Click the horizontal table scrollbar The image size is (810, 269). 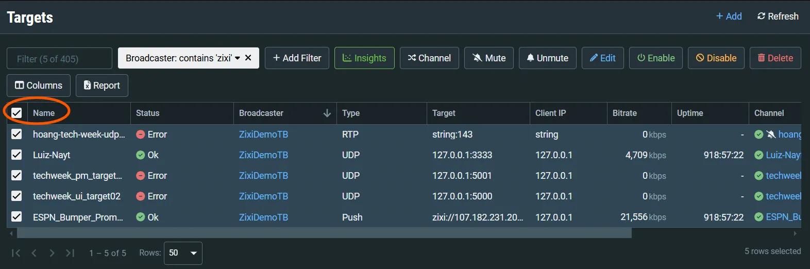[324, 233]
